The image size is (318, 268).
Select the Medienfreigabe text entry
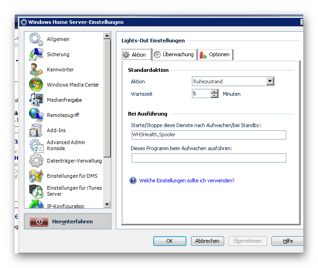click(64, 100)
